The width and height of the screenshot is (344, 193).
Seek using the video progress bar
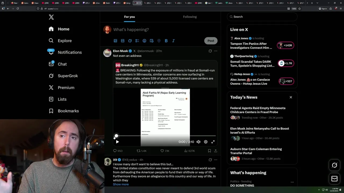point(165,136)
